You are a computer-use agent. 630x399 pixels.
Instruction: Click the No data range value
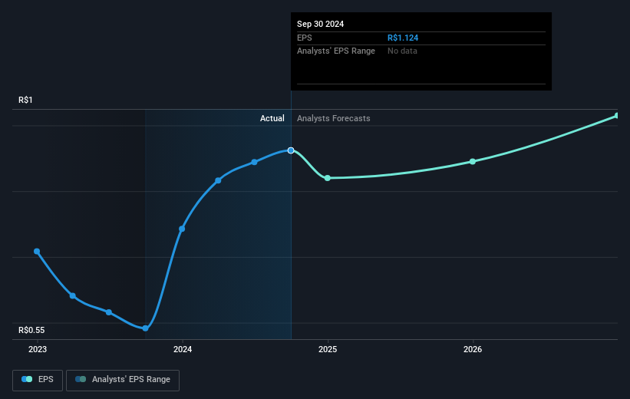pyautogui.click(x=402, y=51)
